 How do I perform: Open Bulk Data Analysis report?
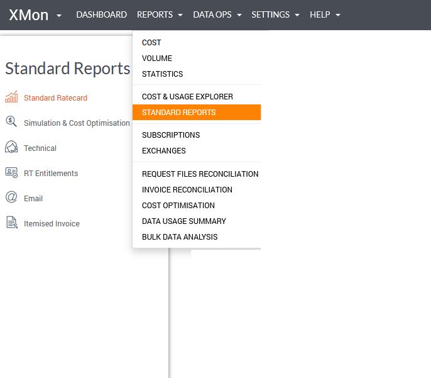[180, 237]
